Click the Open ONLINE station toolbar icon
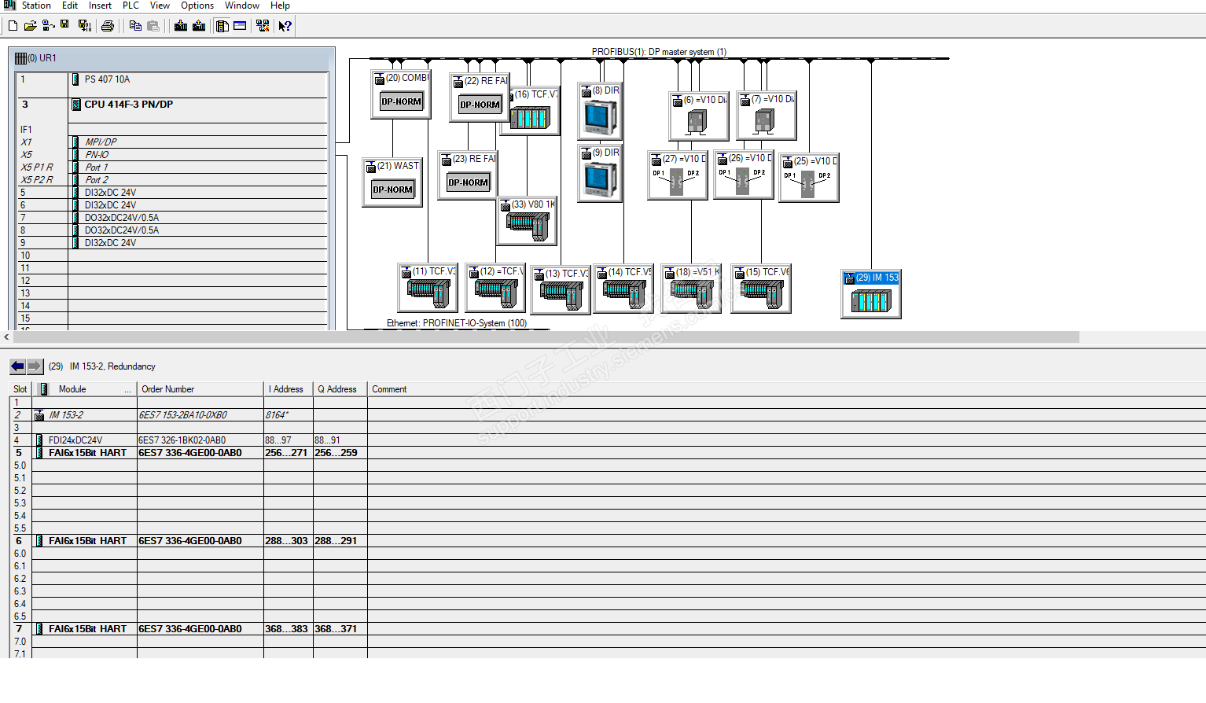This screenshot has height=703, width=1206. tap(48, 26)
